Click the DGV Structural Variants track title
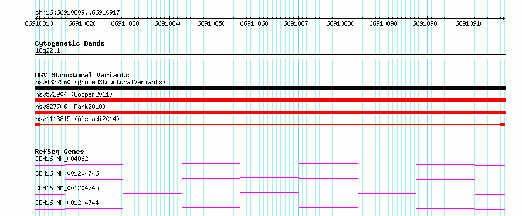Screen dimensions: 522x216 click(82, 75)
